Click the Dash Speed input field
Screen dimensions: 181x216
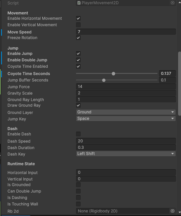pyautogui.click(x=126, y=141)
